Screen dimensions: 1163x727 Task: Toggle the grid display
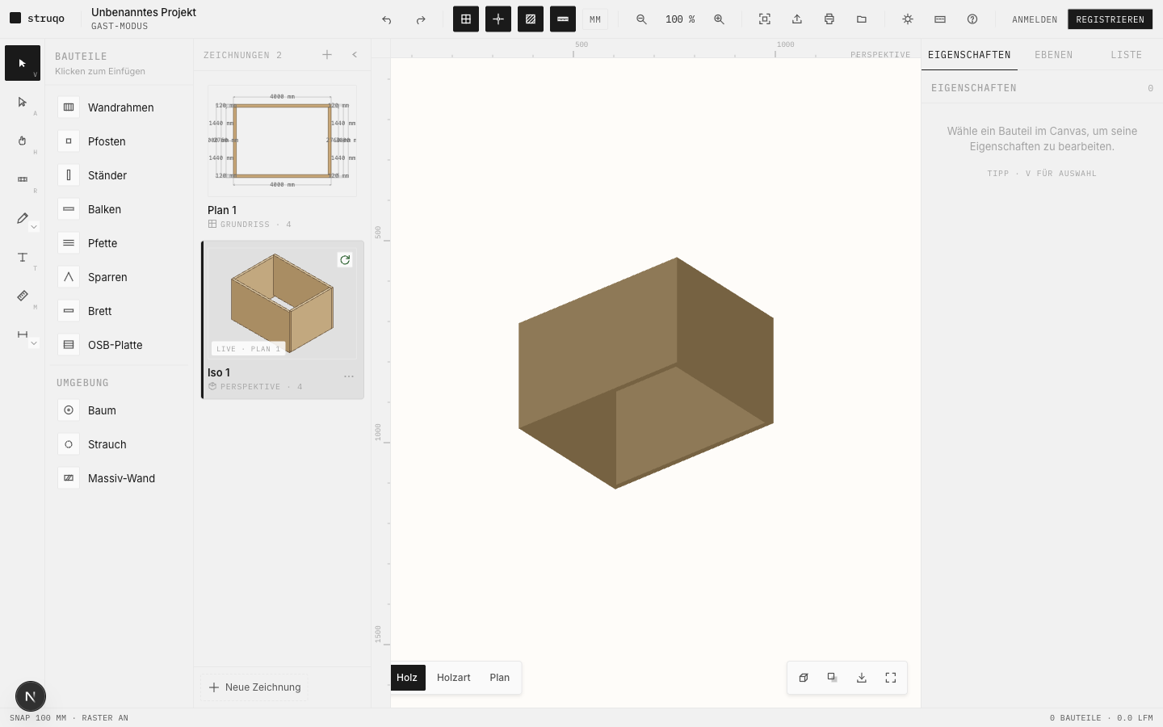click(466, 19)
